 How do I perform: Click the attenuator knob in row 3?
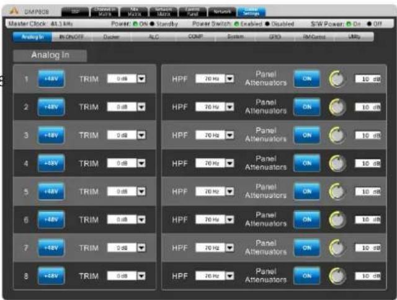(337, 135)
